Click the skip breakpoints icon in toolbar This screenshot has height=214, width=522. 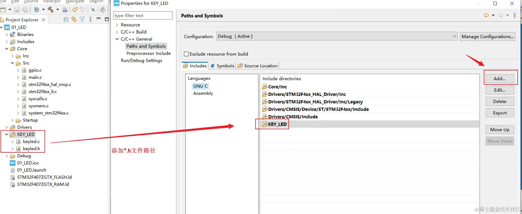[x=93, y=10]
